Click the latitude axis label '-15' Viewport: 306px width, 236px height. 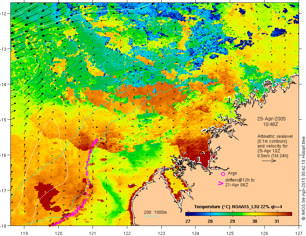[3, 119]
